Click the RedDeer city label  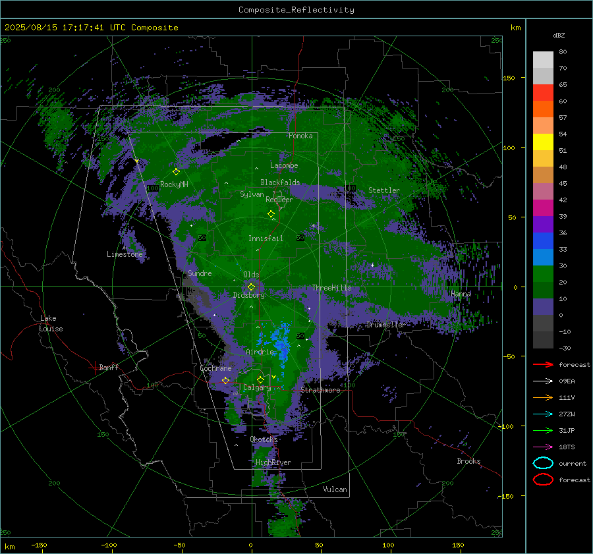point(279,200)
